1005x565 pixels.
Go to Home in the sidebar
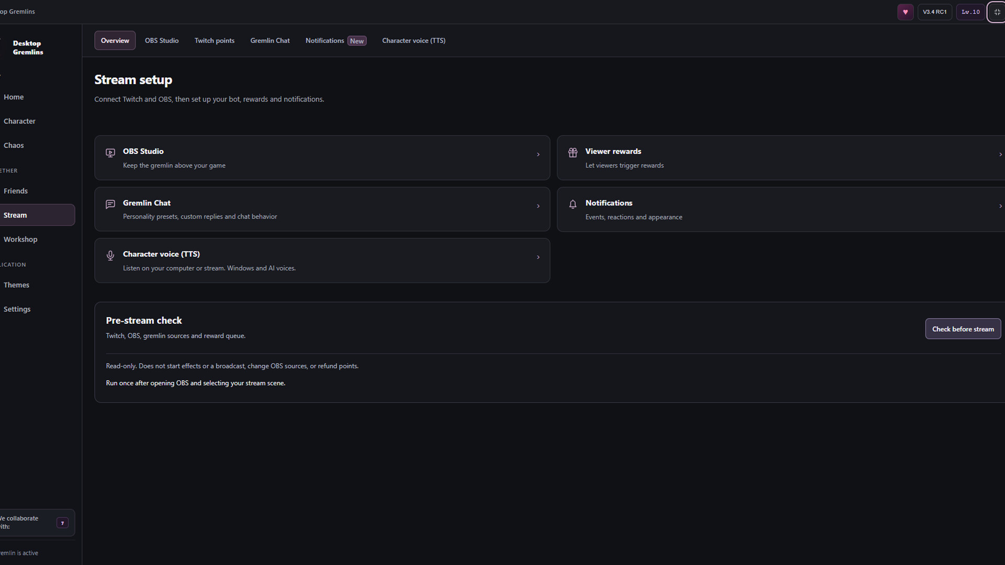(x=14, y=97)
